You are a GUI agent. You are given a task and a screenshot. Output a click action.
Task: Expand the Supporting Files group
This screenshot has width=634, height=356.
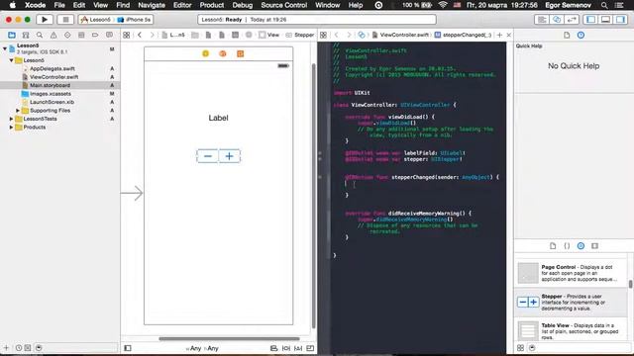[18, 110]
